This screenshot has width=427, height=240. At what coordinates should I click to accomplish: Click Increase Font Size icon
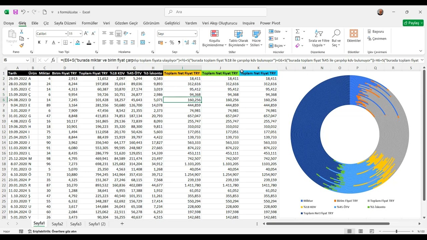tap(86, 34)
